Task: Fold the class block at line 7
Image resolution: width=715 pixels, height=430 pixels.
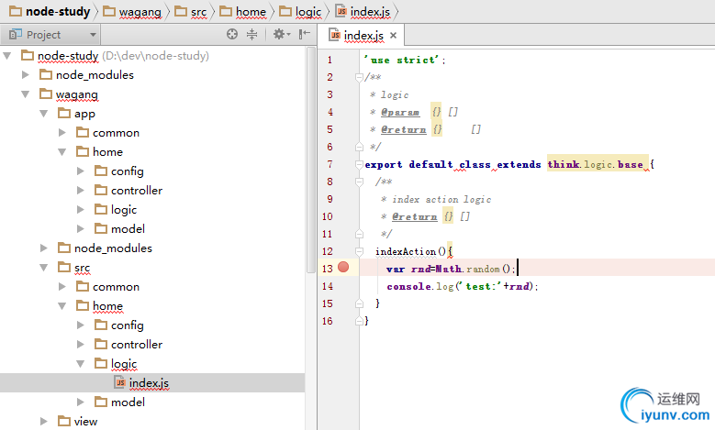Action: point(359,164)
